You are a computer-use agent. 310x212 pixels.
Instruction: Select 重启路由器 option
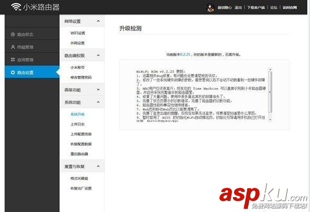79,154
